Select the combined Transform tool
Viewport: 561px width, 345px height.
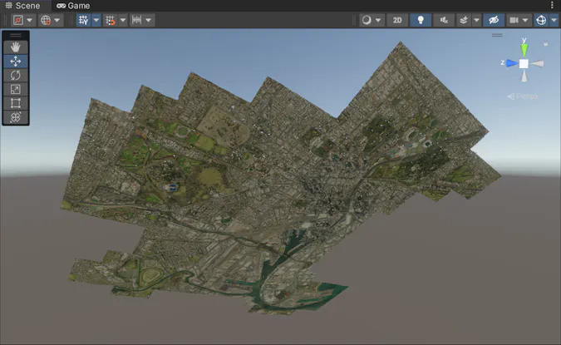click(16, 117)
